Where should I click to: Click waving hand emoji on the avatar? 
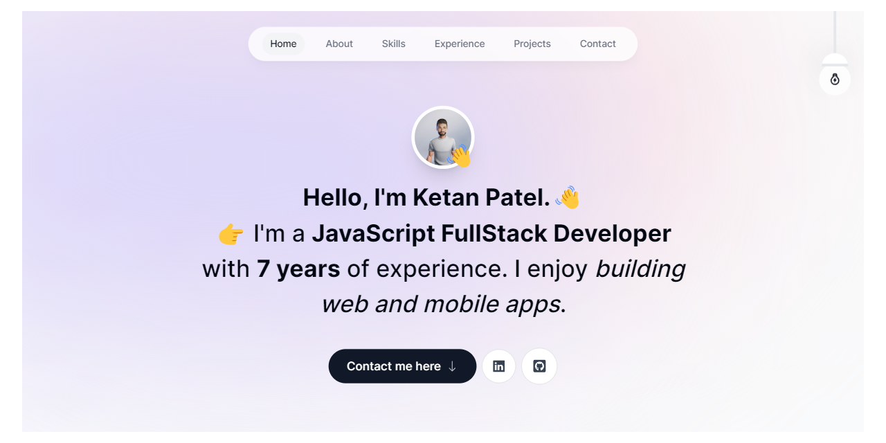click(460, 156)
